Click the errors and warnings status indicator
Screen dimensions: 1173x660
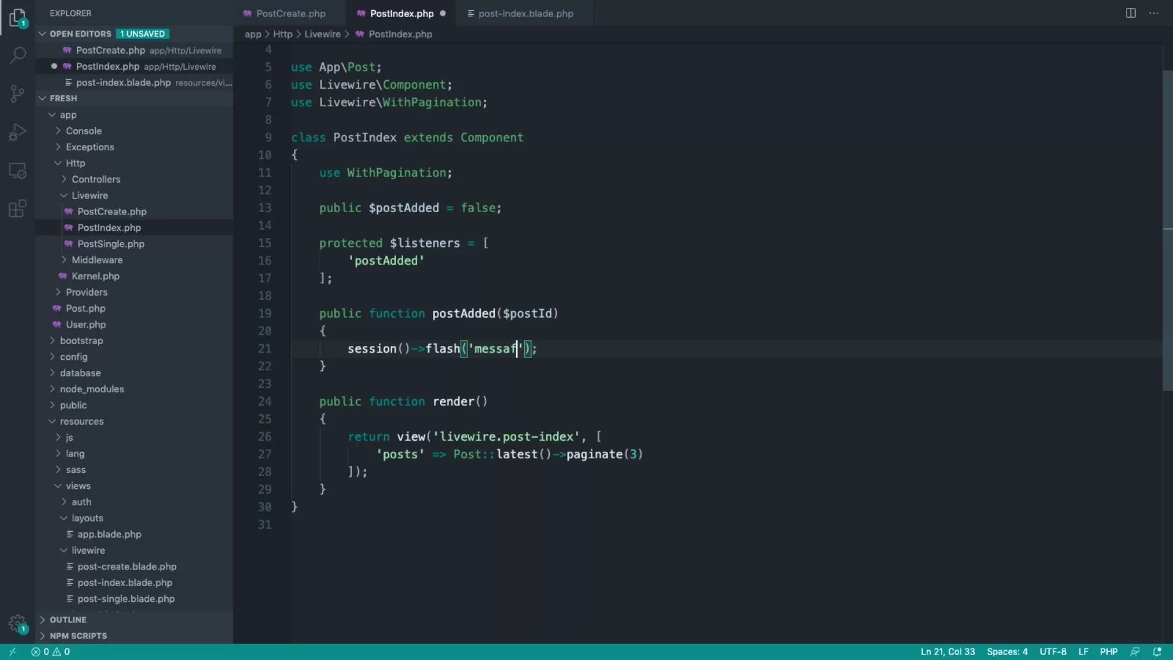coord(51,651)
